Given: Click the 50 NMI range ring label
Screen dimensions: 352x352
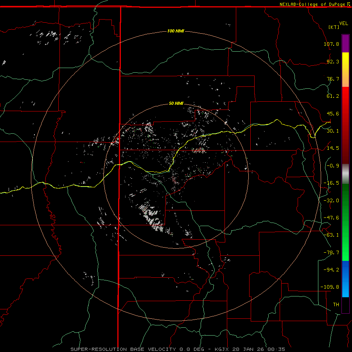Looking at the screenshot, I should 176,103.
